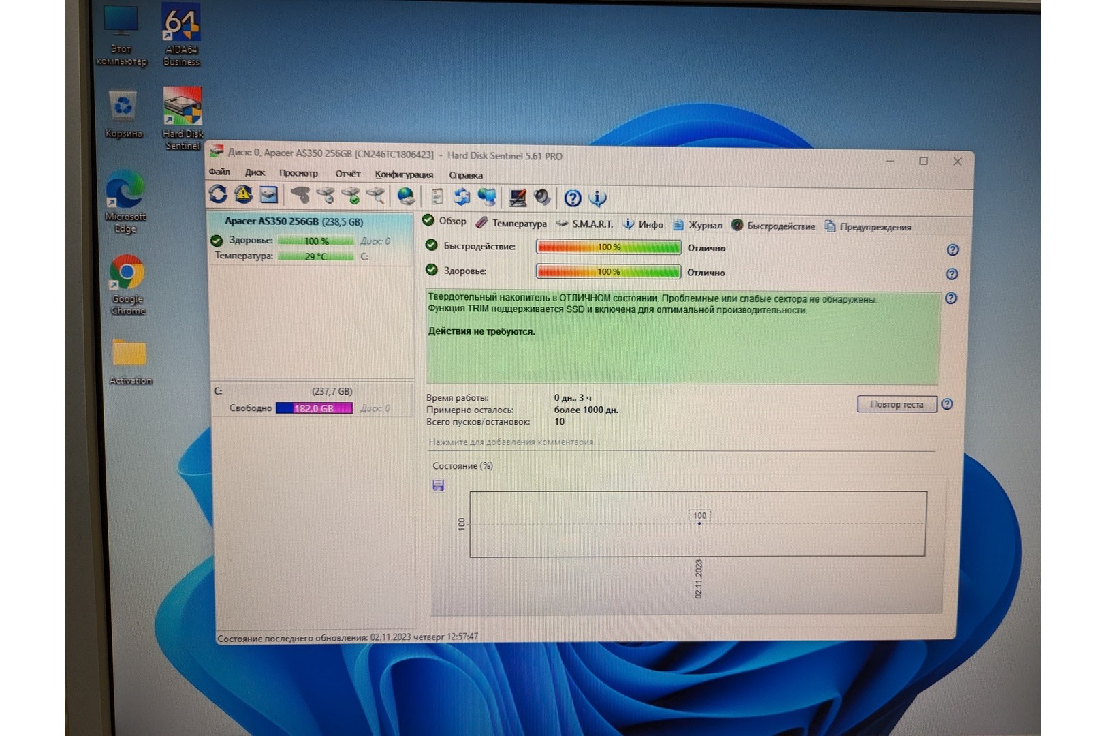Open the Activation folder on desktop

[130, 361]
